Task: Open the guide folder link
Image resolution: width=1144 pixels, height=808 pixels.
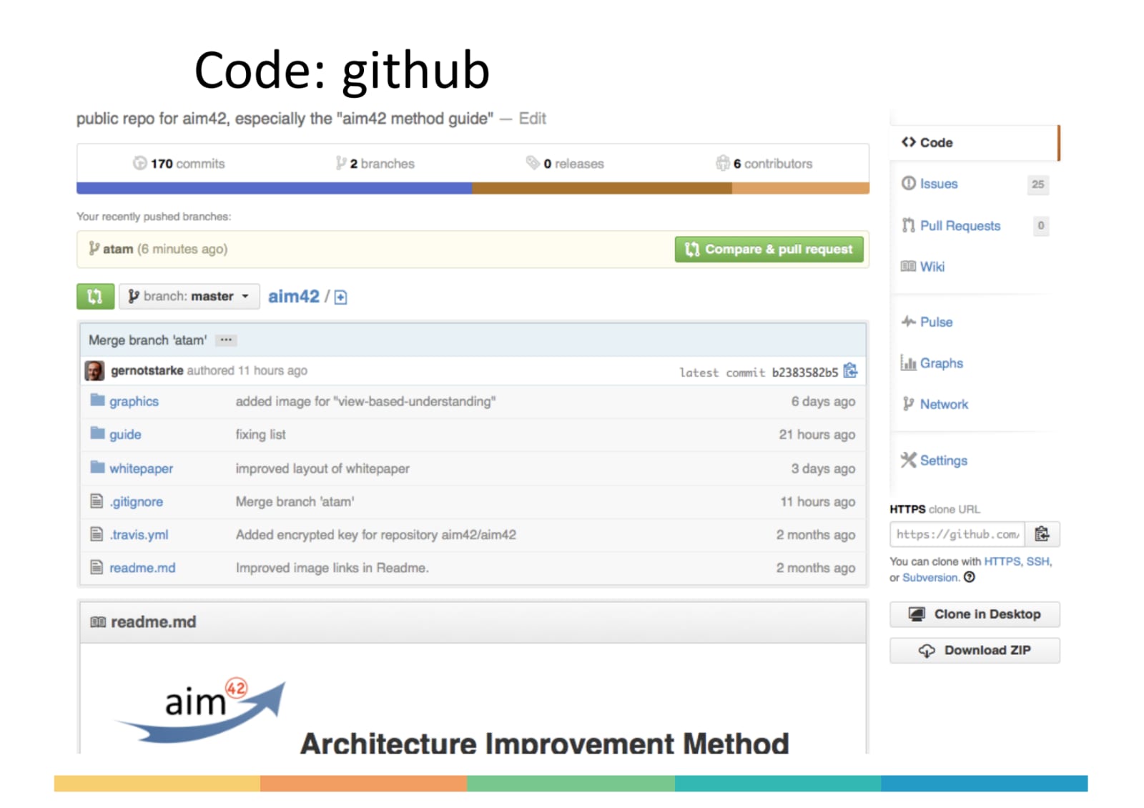Action: click(x=125, y=434)
